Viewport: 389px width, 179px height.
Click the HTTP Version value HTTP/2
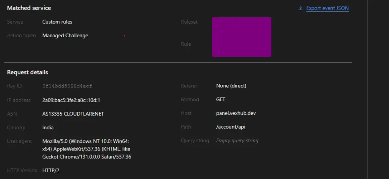click(51, 171)
